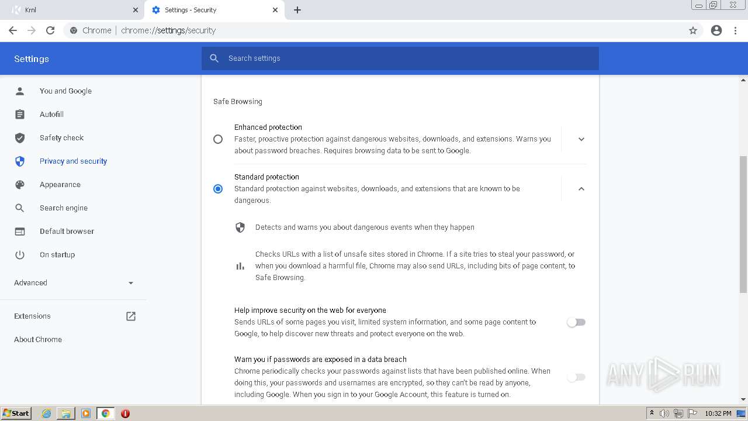Open Autofill settings

pos(51,115)
